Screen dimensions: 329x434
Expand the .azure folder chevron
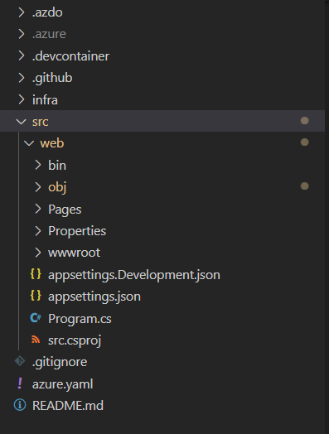coord(22,34)
